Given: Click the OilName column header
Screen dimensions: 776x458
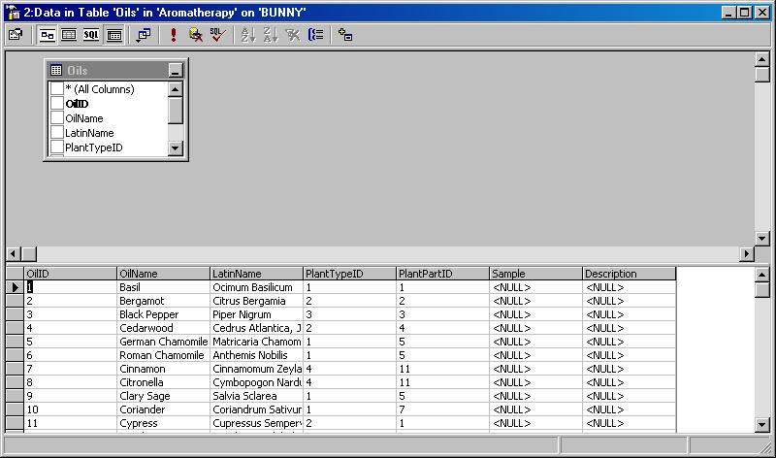Looking at the screenshot, I should [163, 274].
